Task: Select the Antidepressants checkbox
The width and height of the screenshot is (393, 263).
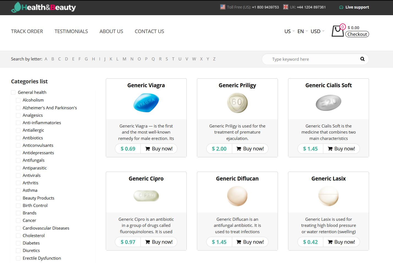Action: [x=18, y=153]
